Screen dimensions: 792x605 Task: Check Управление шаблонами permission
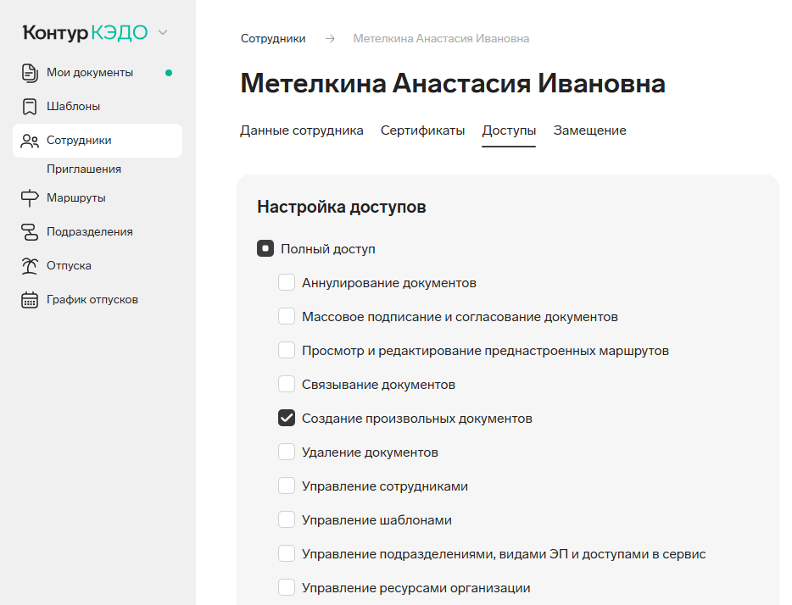coord(287,519)
